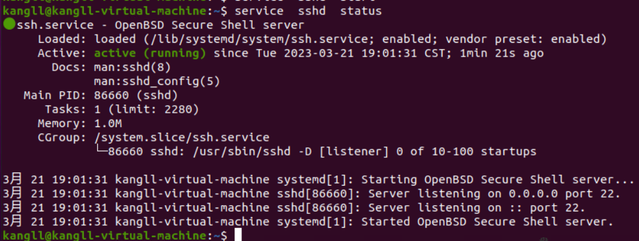Screen dimensions: 639x241
Task: Click the Main PID value 86660 (sshd)
Action: pos(136,96)
